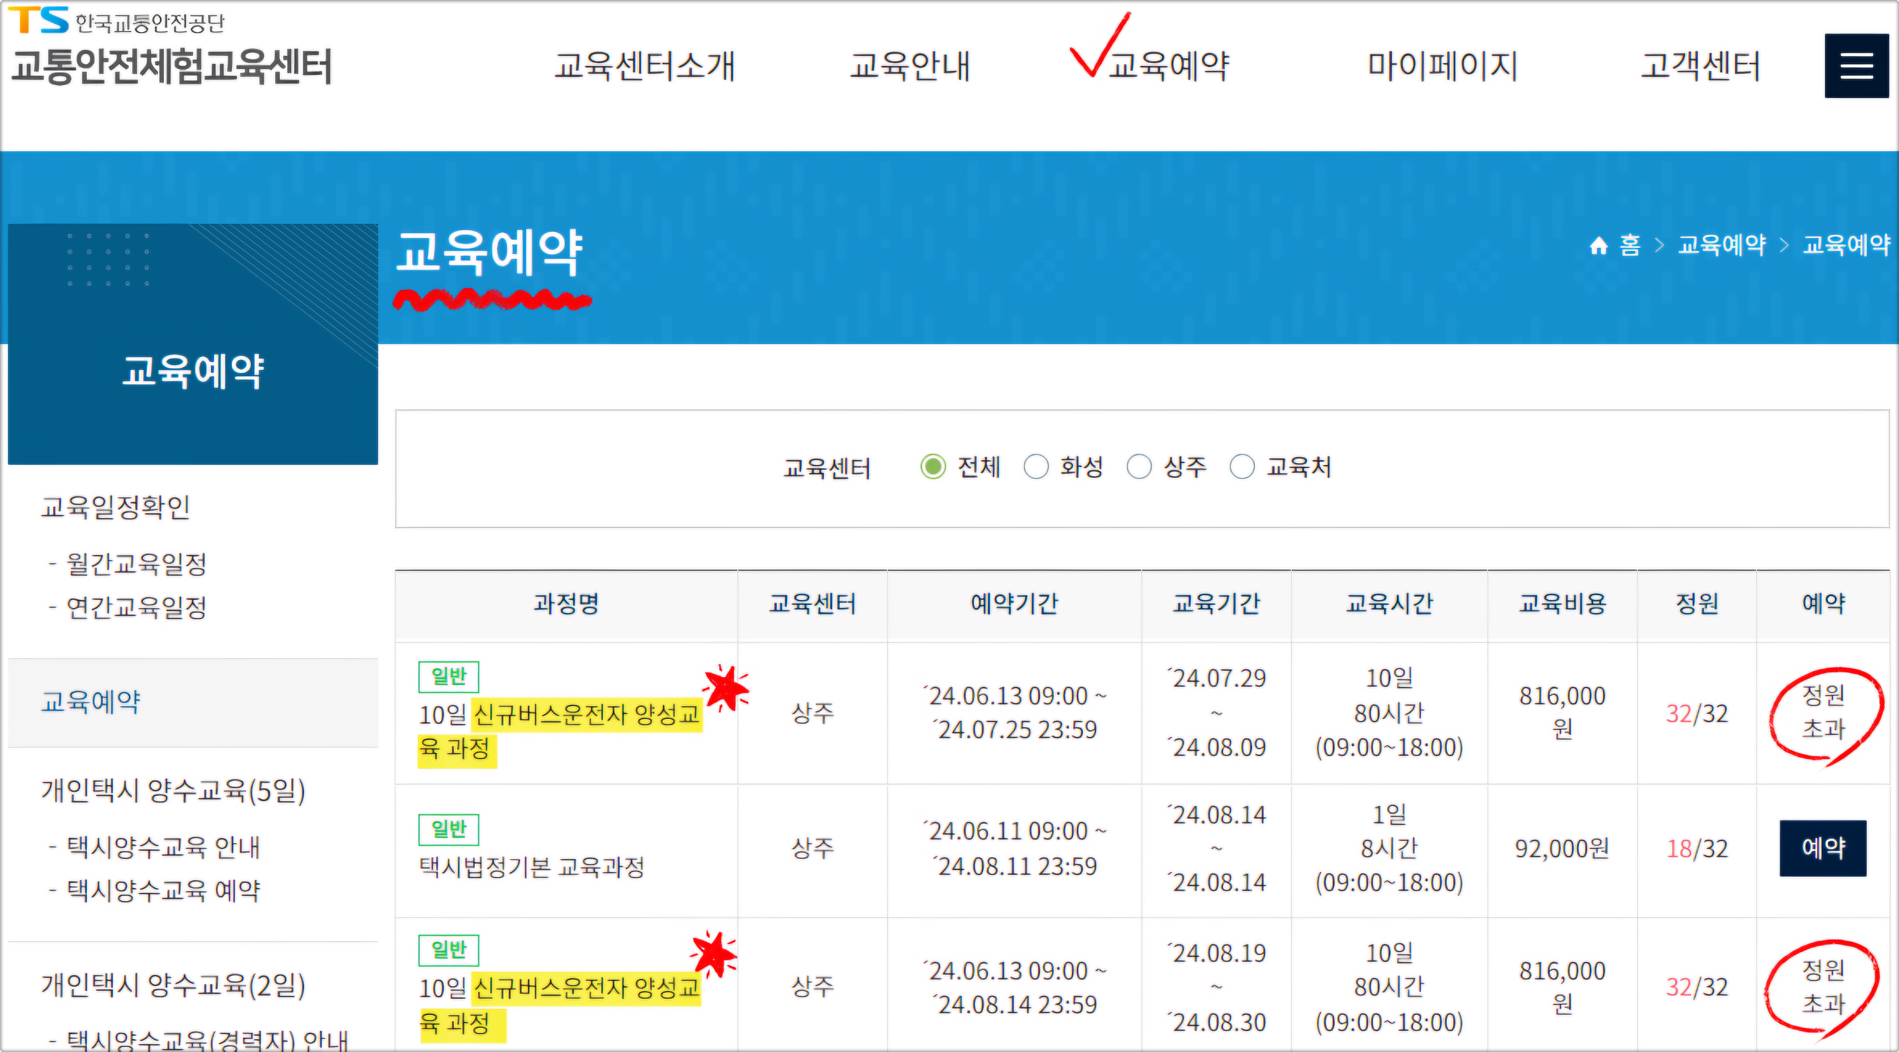1899x1052 pixels.
Task: Select the 화성 radio button
Action: pos(1036,466)
